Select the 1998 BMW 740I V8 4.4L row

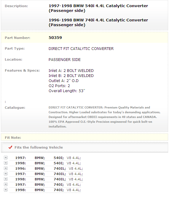tap(45, 190)
